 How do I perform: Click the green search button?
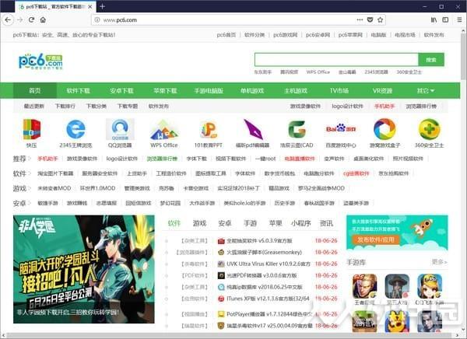[431, 60]
